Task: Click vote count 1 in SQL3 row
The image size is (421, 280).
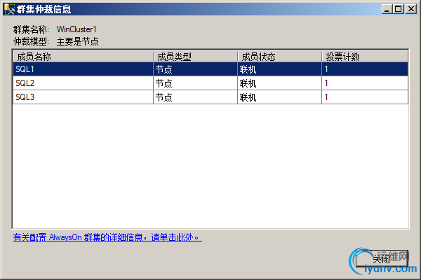Action: click(365, 97)
